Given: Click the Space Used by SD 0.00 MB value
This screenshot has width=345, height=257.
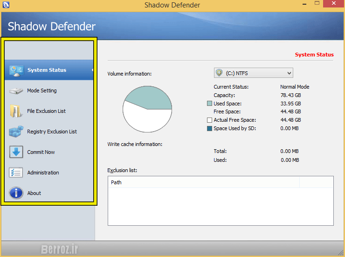Looking at the screenshot, I should click(x=290, y=128).
